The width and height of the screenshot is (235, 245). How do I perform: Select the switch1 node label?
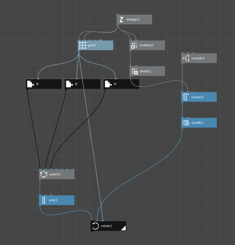[55, 174]
